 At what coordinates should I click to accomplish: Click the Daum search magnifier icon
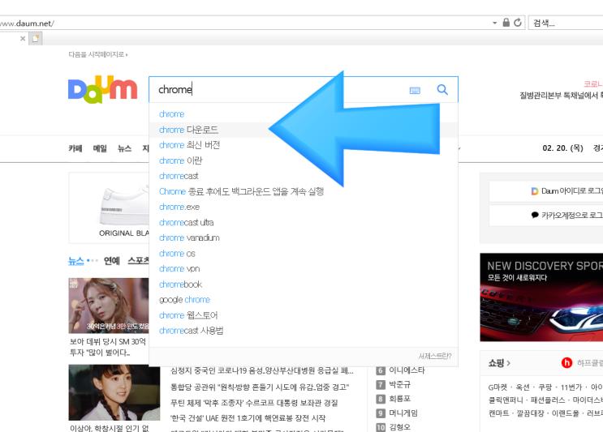pyautogui.click(x=442, y=90)
